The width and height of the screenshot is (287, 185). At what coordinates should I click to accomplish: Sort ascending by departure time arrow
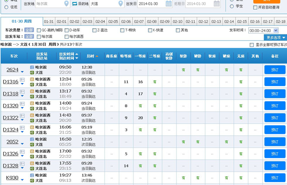coord(77,54)
